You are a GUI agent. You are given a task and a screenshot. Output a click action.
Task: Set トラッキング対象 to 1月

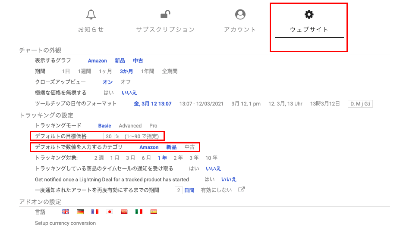[x=115, y=158]
